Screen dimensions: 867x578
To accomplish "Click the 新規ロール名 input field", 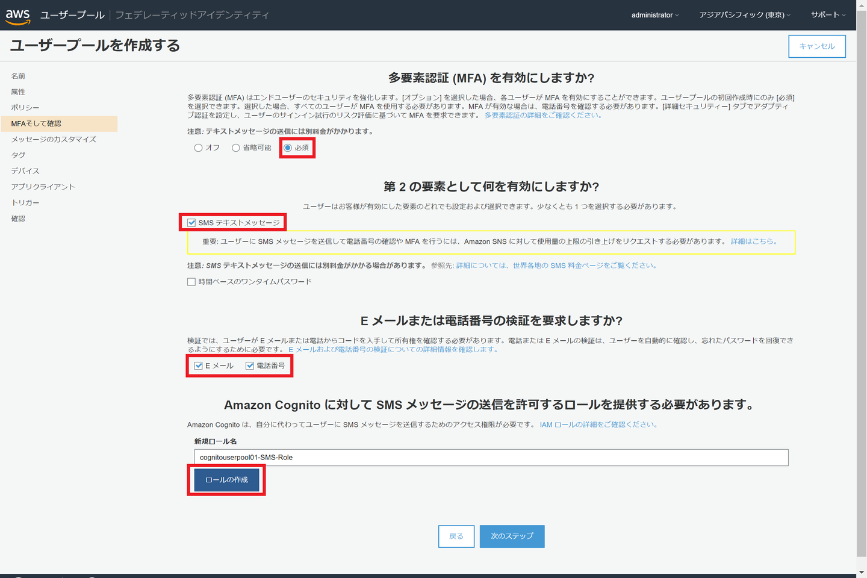I will pyautogui.click(x=491, y=458).
